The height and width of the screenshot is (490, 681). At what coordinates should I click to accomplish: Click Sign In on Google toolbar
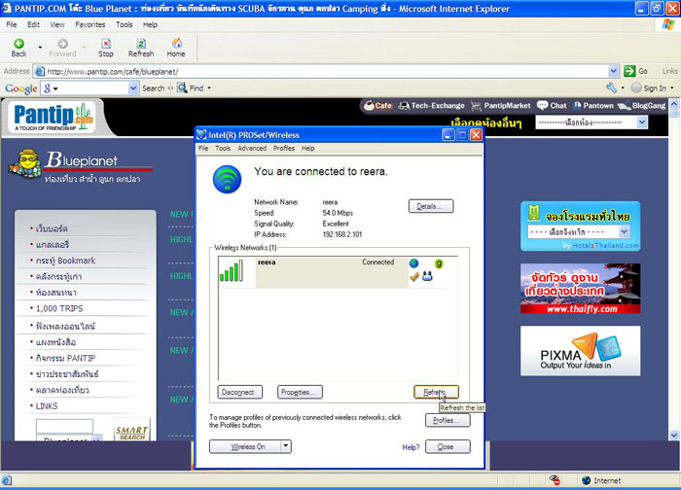(x=655, y=88)
